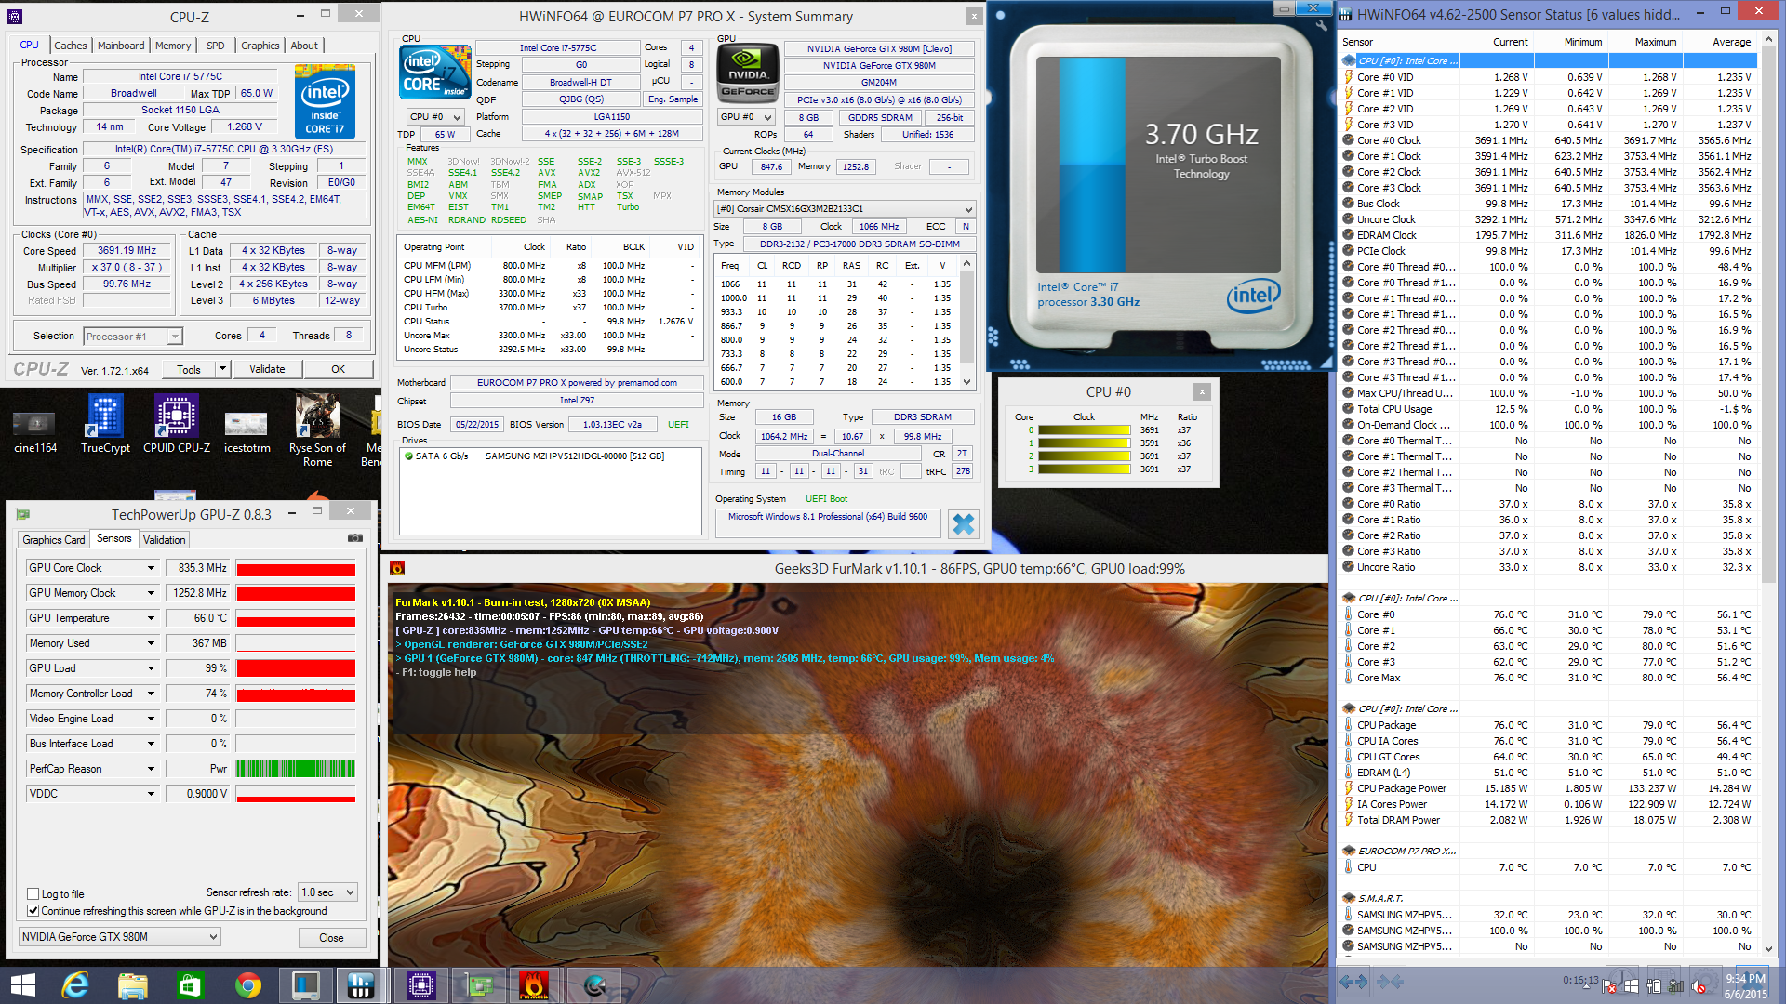Switch to the Caches tab in CPU-Z
The image size is (1786, 1004).
pyautogui.click(x=71, y=46)
